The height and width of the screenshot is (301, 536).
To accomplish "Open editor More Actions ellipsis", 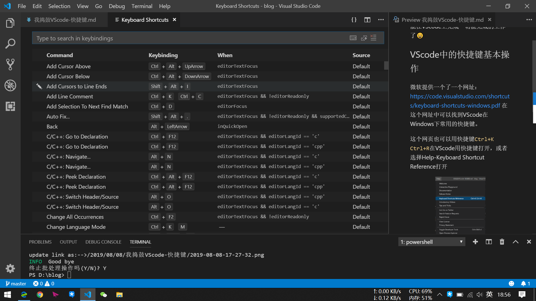I will [381, 20].
